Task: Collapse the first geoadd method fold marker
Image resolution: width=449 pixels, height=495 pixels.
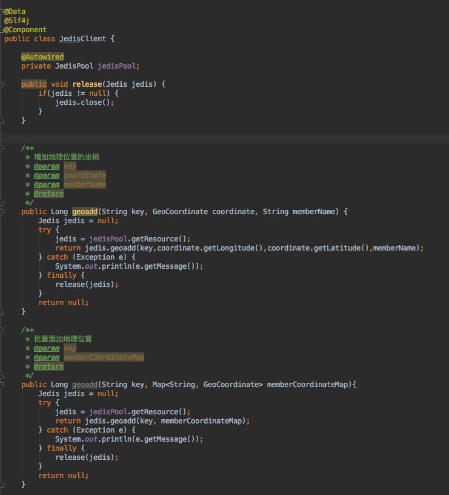Action: tap(2, 212)
